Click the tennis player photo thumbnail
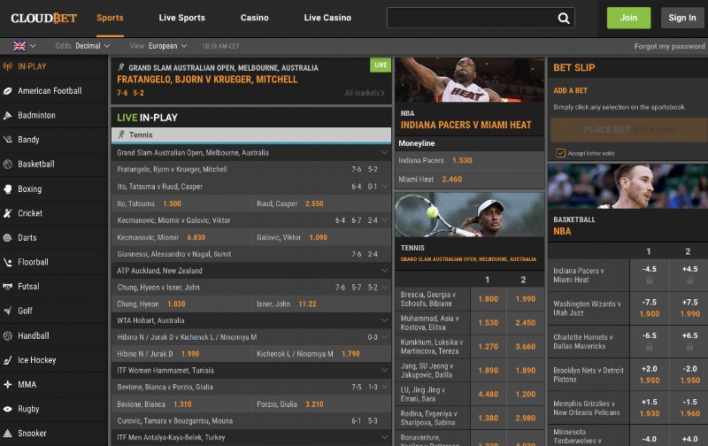This screenshot has width=708, height=446. tap(470, 215)
